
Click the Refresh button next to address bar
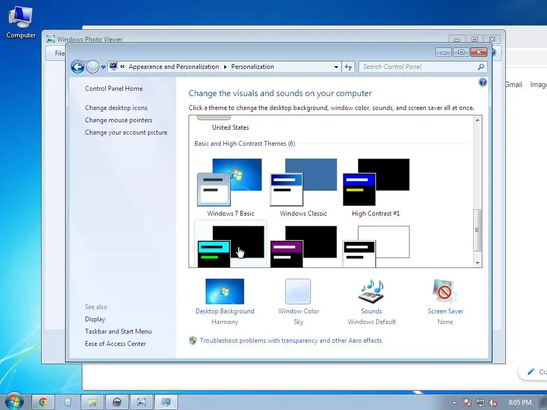click(x=348, y=67)
